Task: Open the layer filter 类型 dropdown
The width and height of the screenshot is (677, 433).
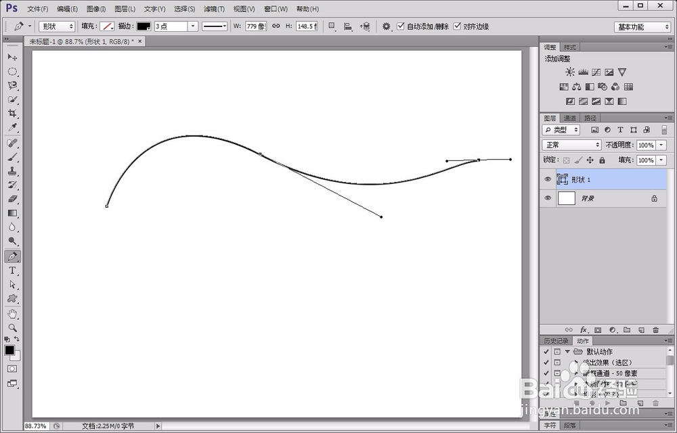Action: tap(561, 130)
